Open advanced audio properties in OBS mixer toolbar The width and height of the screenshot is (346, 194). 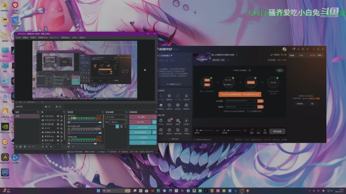pyautogui.click(x=69, y=147)
